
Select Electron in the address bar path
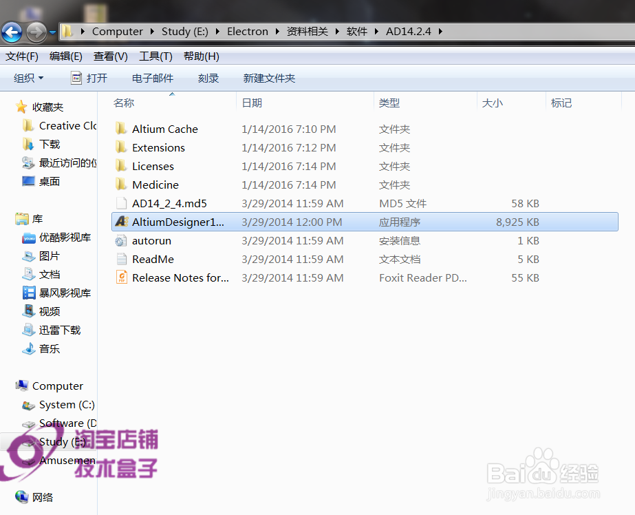tap(248, 31)
